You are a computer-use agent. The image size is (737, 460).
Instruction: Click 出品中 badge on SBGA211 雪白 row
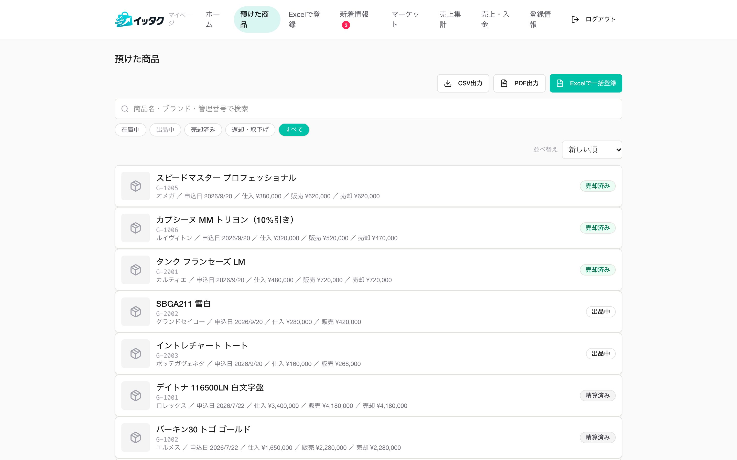[601, 312]
